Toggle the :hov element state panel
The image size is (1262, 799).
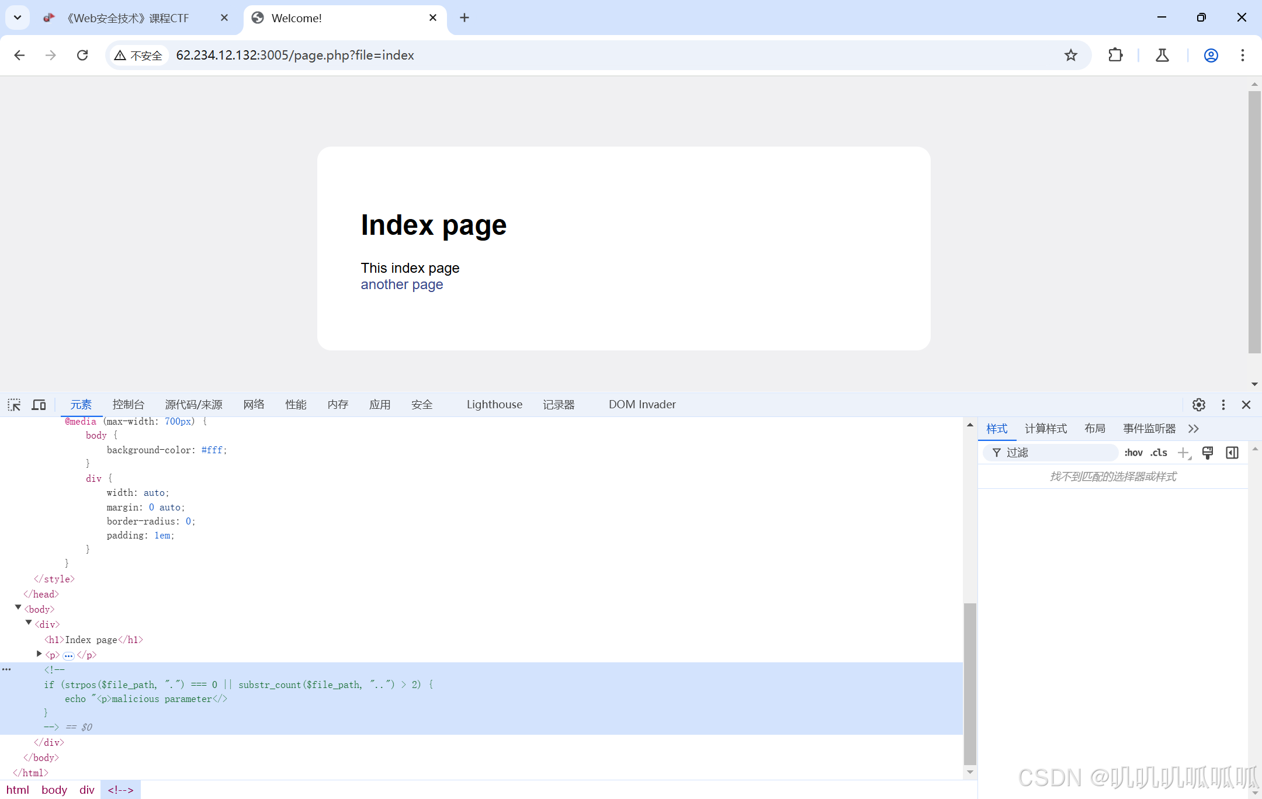pos(1133,453)
